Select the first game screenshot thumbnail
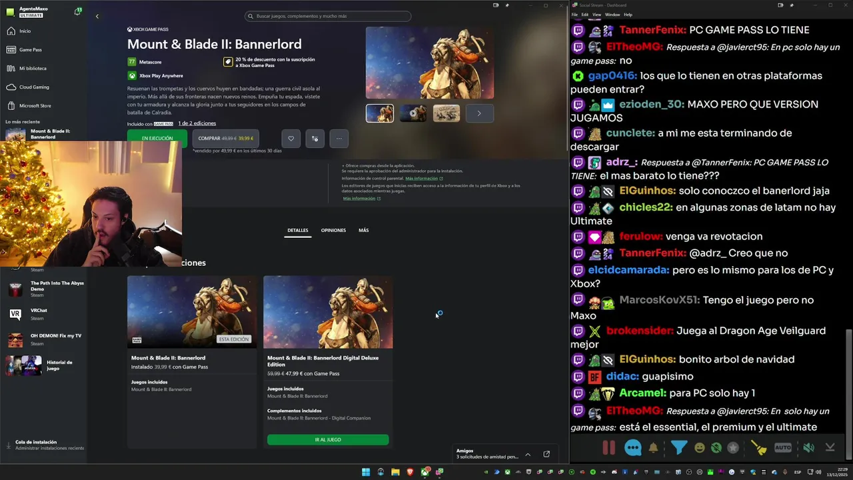This screenshot has width=853, height=480. pos(380,113)
